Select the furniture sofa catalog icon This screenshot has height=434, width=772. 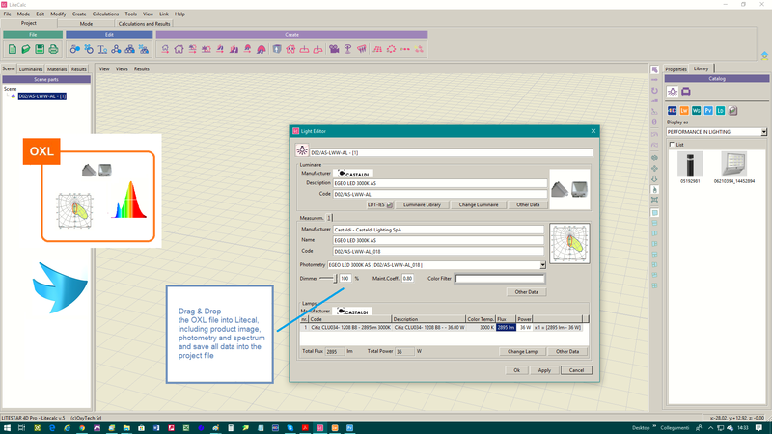point(686,92)
